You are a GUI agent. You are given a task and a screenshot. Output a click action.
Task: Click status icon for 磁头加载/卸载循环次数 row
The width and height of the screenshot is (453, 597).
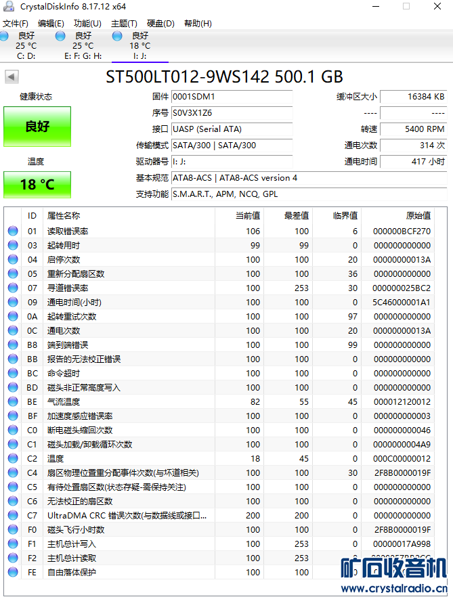pos(13,444)
